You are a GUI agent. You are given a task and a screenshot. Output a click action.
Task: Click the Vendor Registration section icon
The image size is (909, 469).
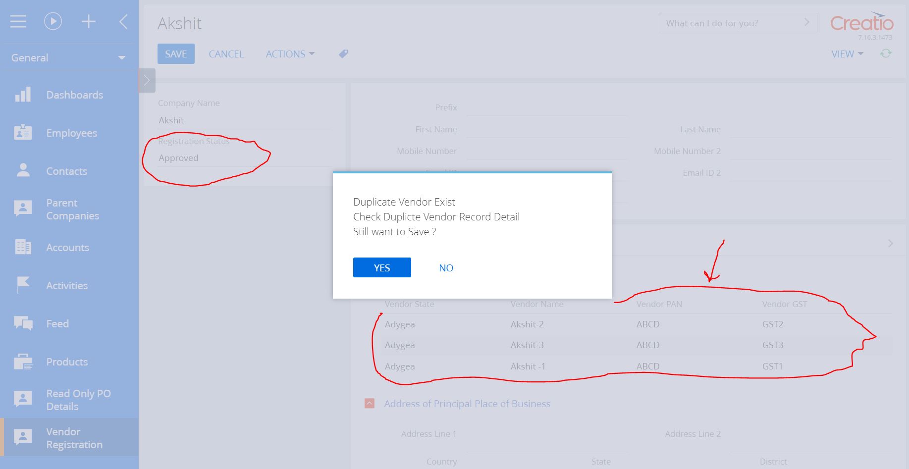[23, 437]
